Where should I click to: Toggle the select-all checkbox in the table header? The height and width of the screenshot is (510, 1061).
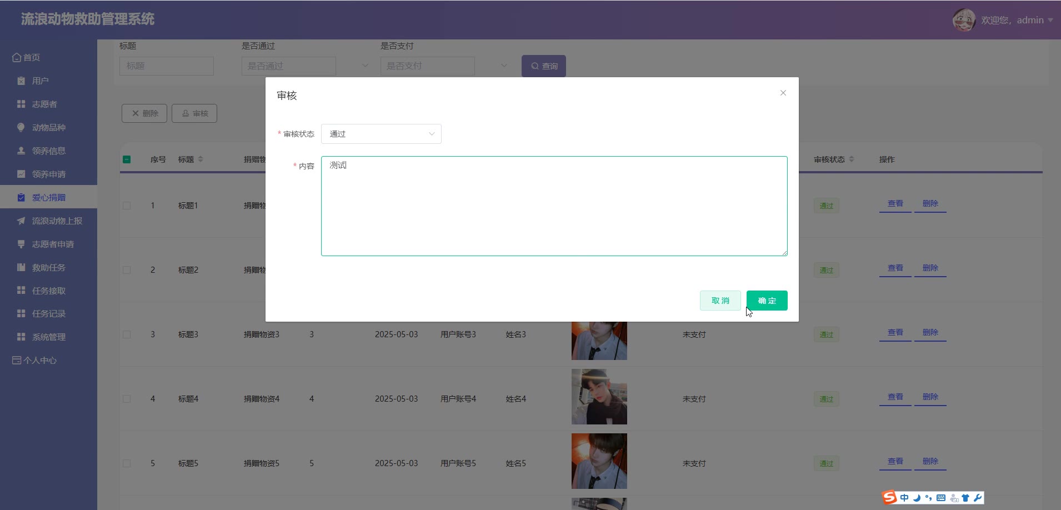[127, 159]
